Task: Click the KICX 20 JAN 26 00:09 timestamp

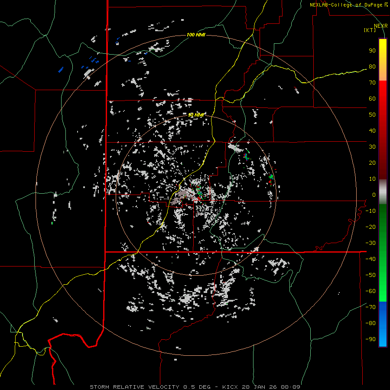Action: (261, 387)
